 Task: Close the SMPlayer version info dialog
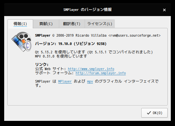pos(164,10)
